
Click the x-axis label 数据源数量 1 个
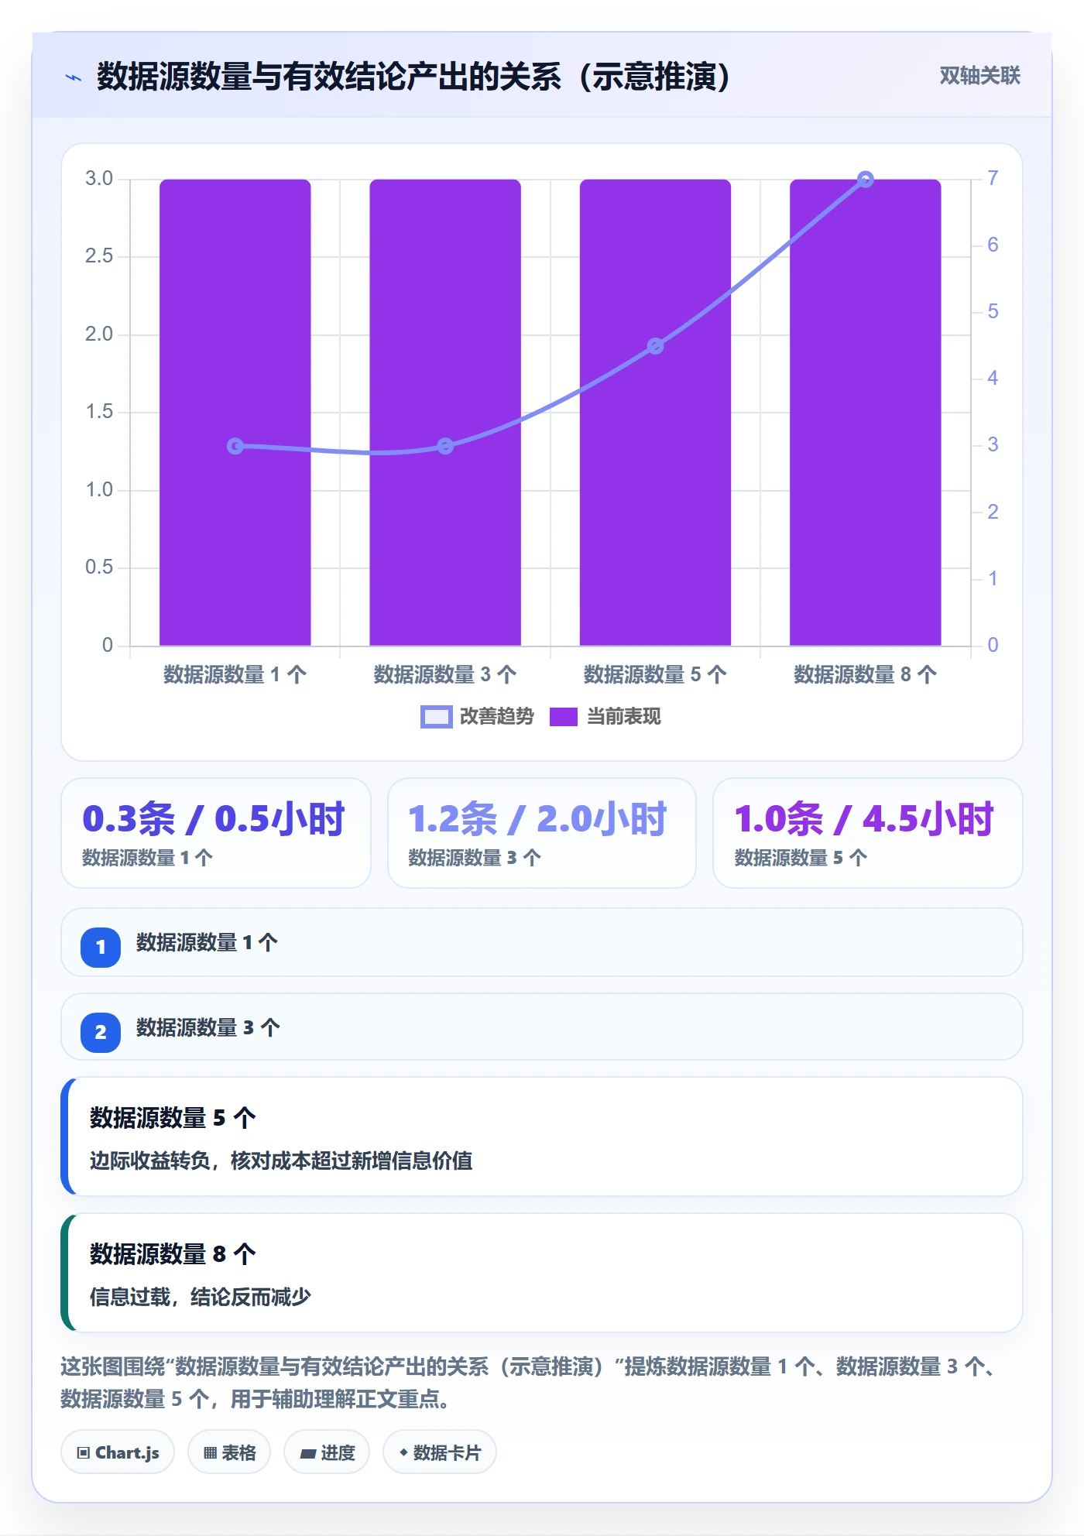pos(235,674)
